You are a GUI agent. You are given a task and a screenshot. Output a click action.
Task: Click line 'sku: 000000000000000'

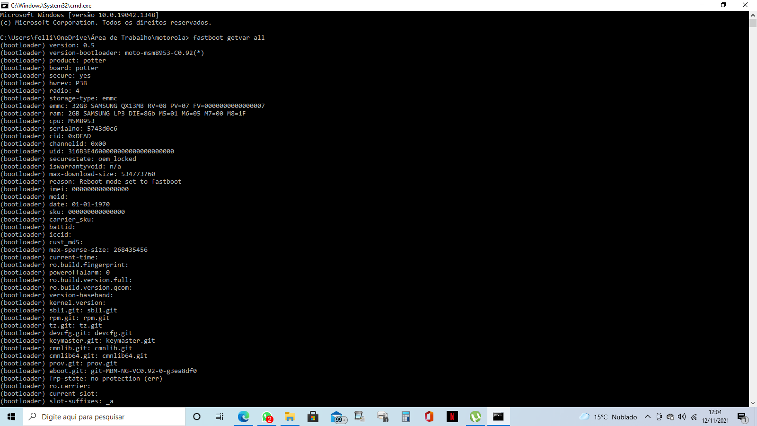coord(62,212)
